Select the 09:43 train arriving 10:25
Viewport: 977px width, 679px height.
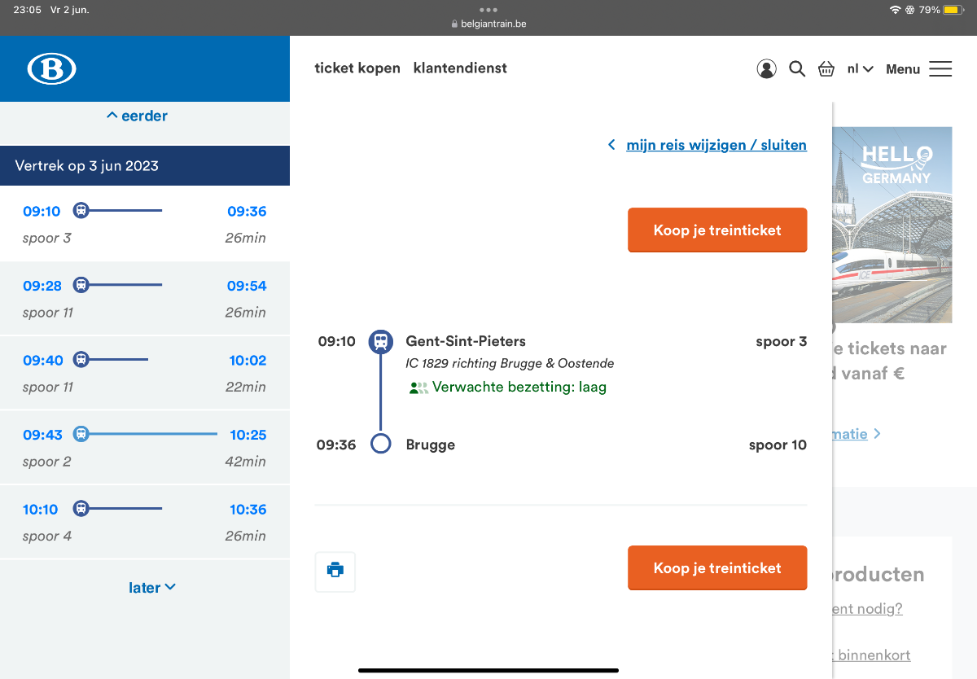coord(144,448)
